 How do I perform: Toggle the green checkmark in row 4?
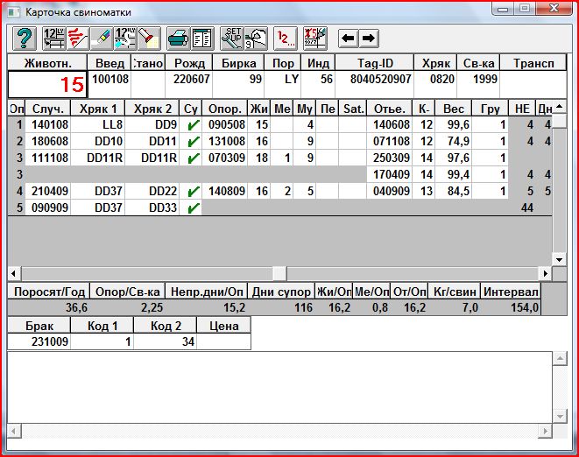tap(193, 192)
